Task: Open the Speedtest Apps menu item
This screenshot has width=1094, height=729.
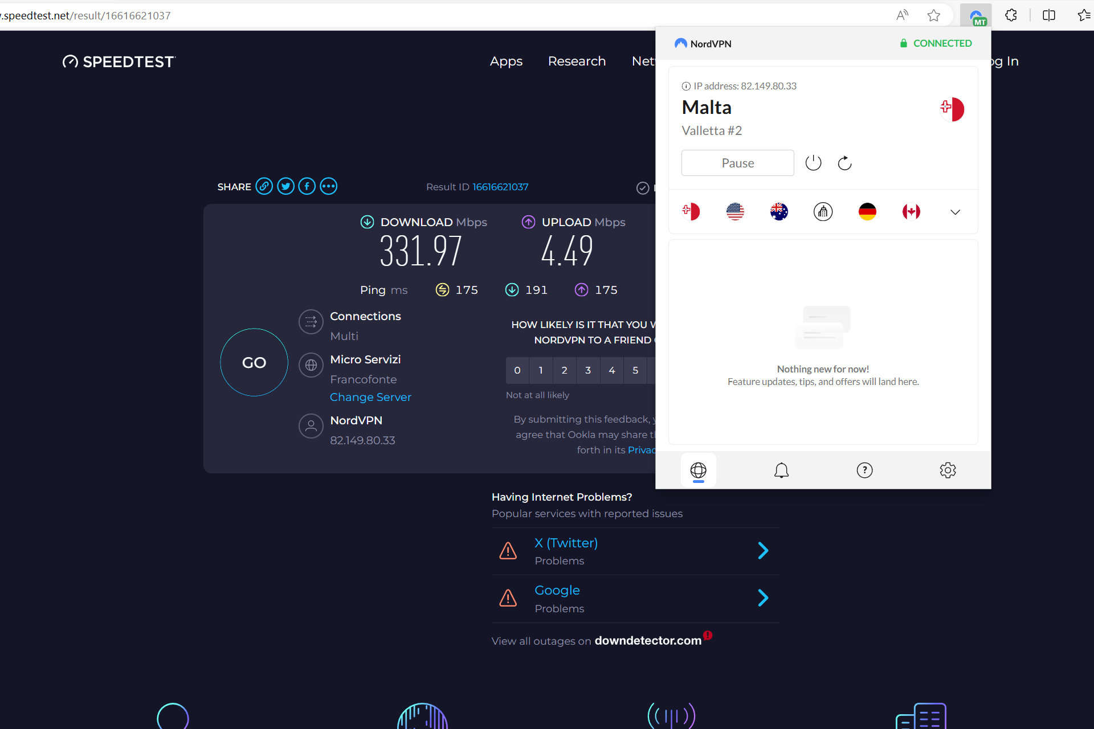Action: [507, 61]
